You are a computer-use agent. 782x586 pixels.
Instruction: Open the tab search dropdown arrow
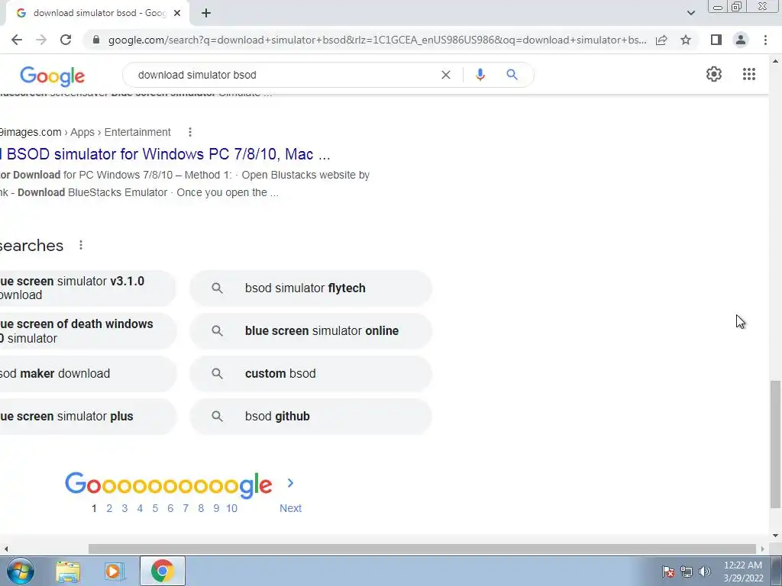point(690,13)
